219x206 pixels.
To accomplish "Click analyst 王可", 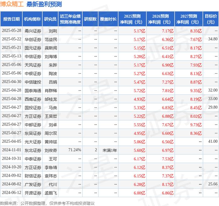I will [x=53, y=159].
